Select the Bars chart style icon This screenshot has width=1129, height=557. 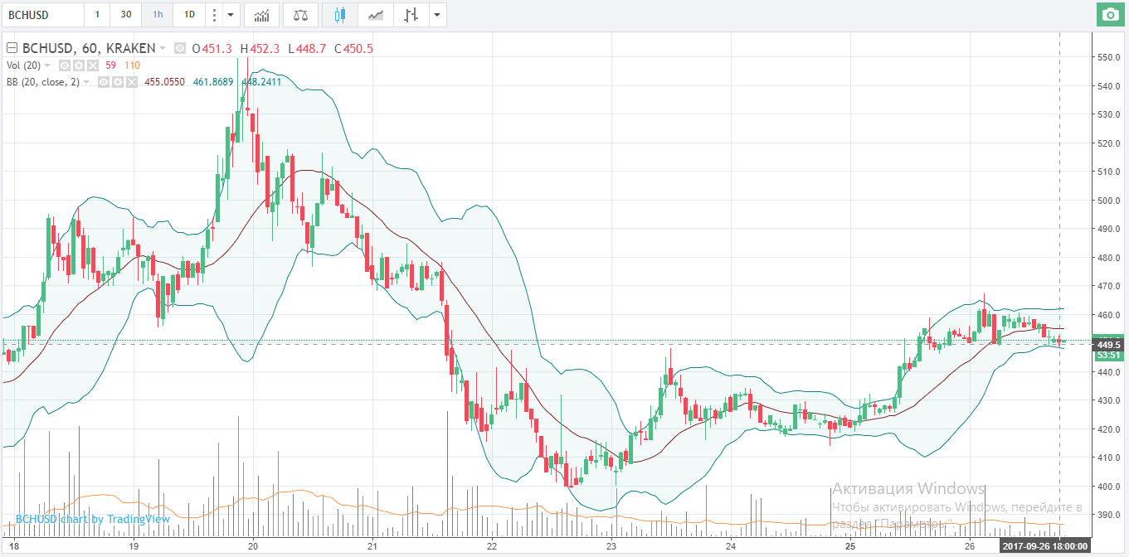pos(408,15)
